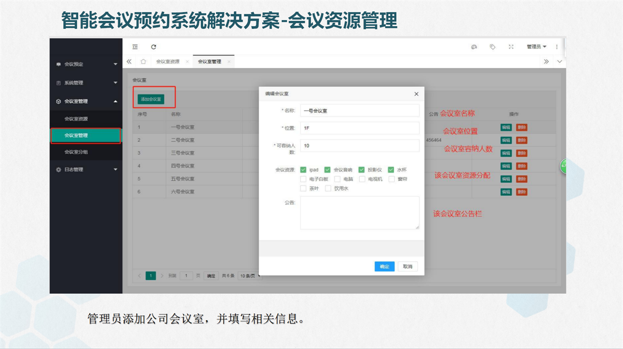Click the three-dot more icon at top right
Screen dimensions: 623x349
click(x=557, y=47)
